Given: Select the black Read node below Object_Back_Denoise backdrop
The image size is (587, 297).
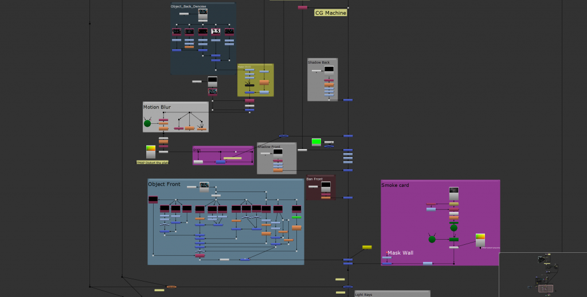Looking at the screenshot, I should point(212,81).
